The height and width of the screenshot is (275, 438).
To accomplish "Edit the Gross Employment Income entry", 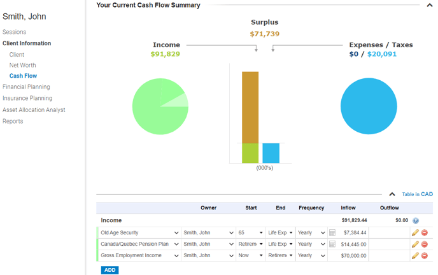I will pos(415,256).
